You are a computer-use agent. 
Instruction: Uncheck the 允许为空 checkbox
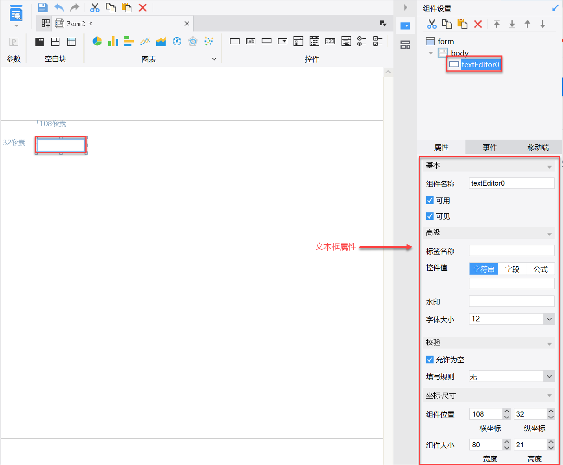click(x=430, y=360)
